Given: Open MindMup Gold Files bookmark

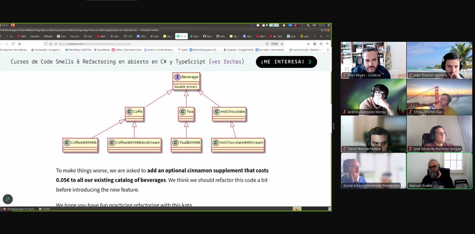Looking at the screenshot, I should click(78, 50).
